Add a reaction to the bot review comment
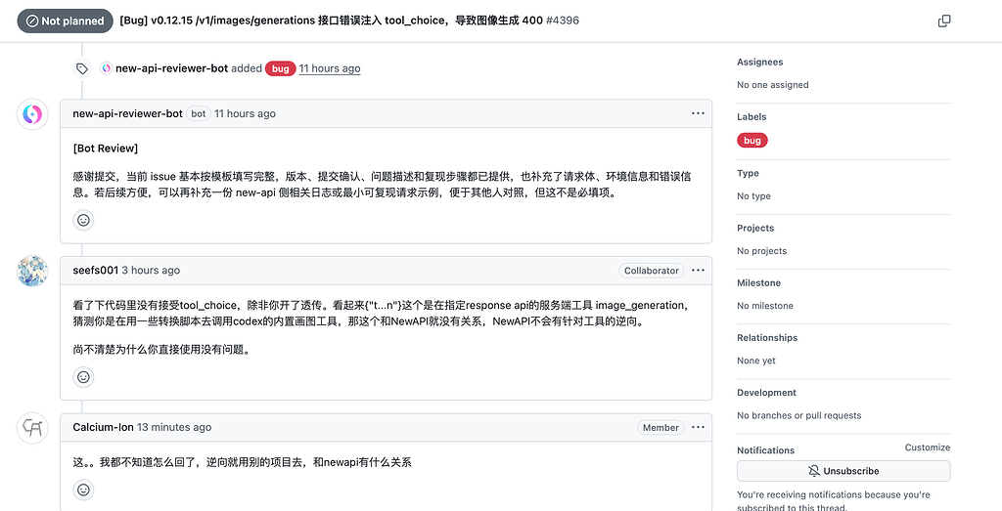1002x511 pixels. coord(84,220)
